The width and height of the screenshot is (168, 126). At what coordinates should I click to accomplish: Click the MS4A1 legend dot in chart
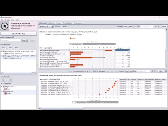tap(70, 38)
